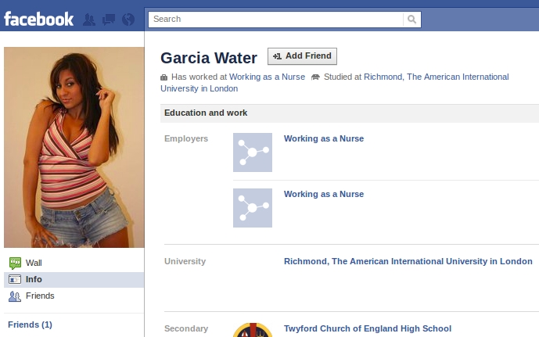Click the Twyford school crest thumbnail
Image resolution: width=539 pixels, height=337 pixels.
(x=253, y=330)
